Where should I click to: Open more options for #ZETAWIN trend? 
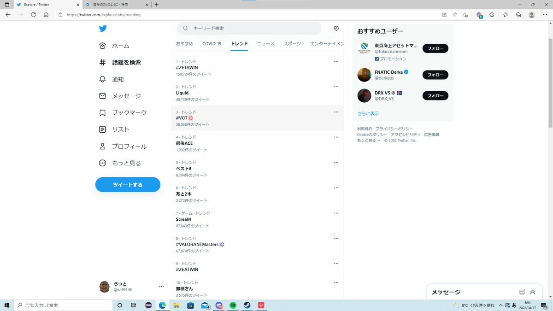point(336,62)
